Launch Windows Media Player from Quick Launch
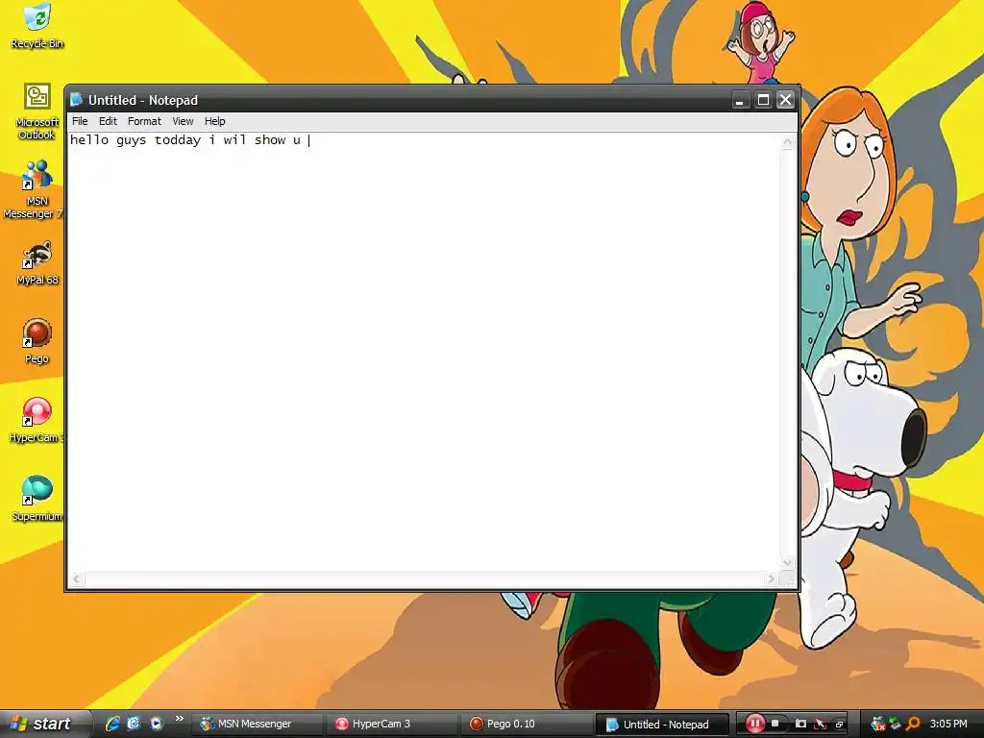Screen dimensions: 984x738 click(156, 724)
